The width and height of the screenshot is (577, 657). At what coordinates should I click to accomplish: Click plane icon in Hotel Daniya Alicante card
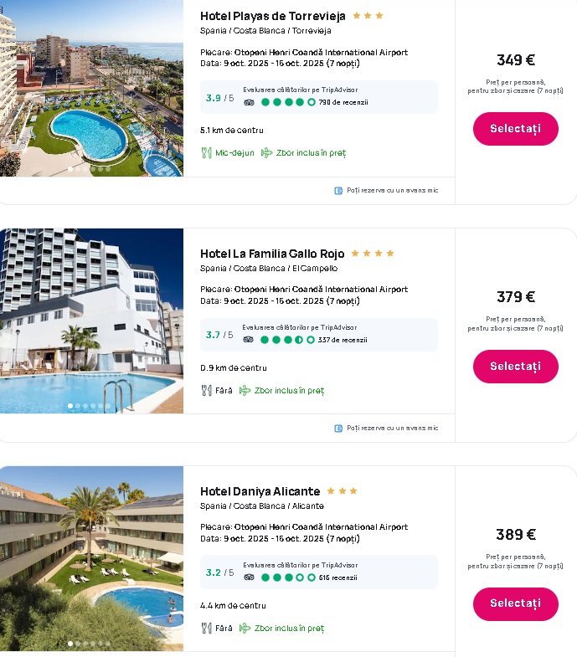click(245, 628)
